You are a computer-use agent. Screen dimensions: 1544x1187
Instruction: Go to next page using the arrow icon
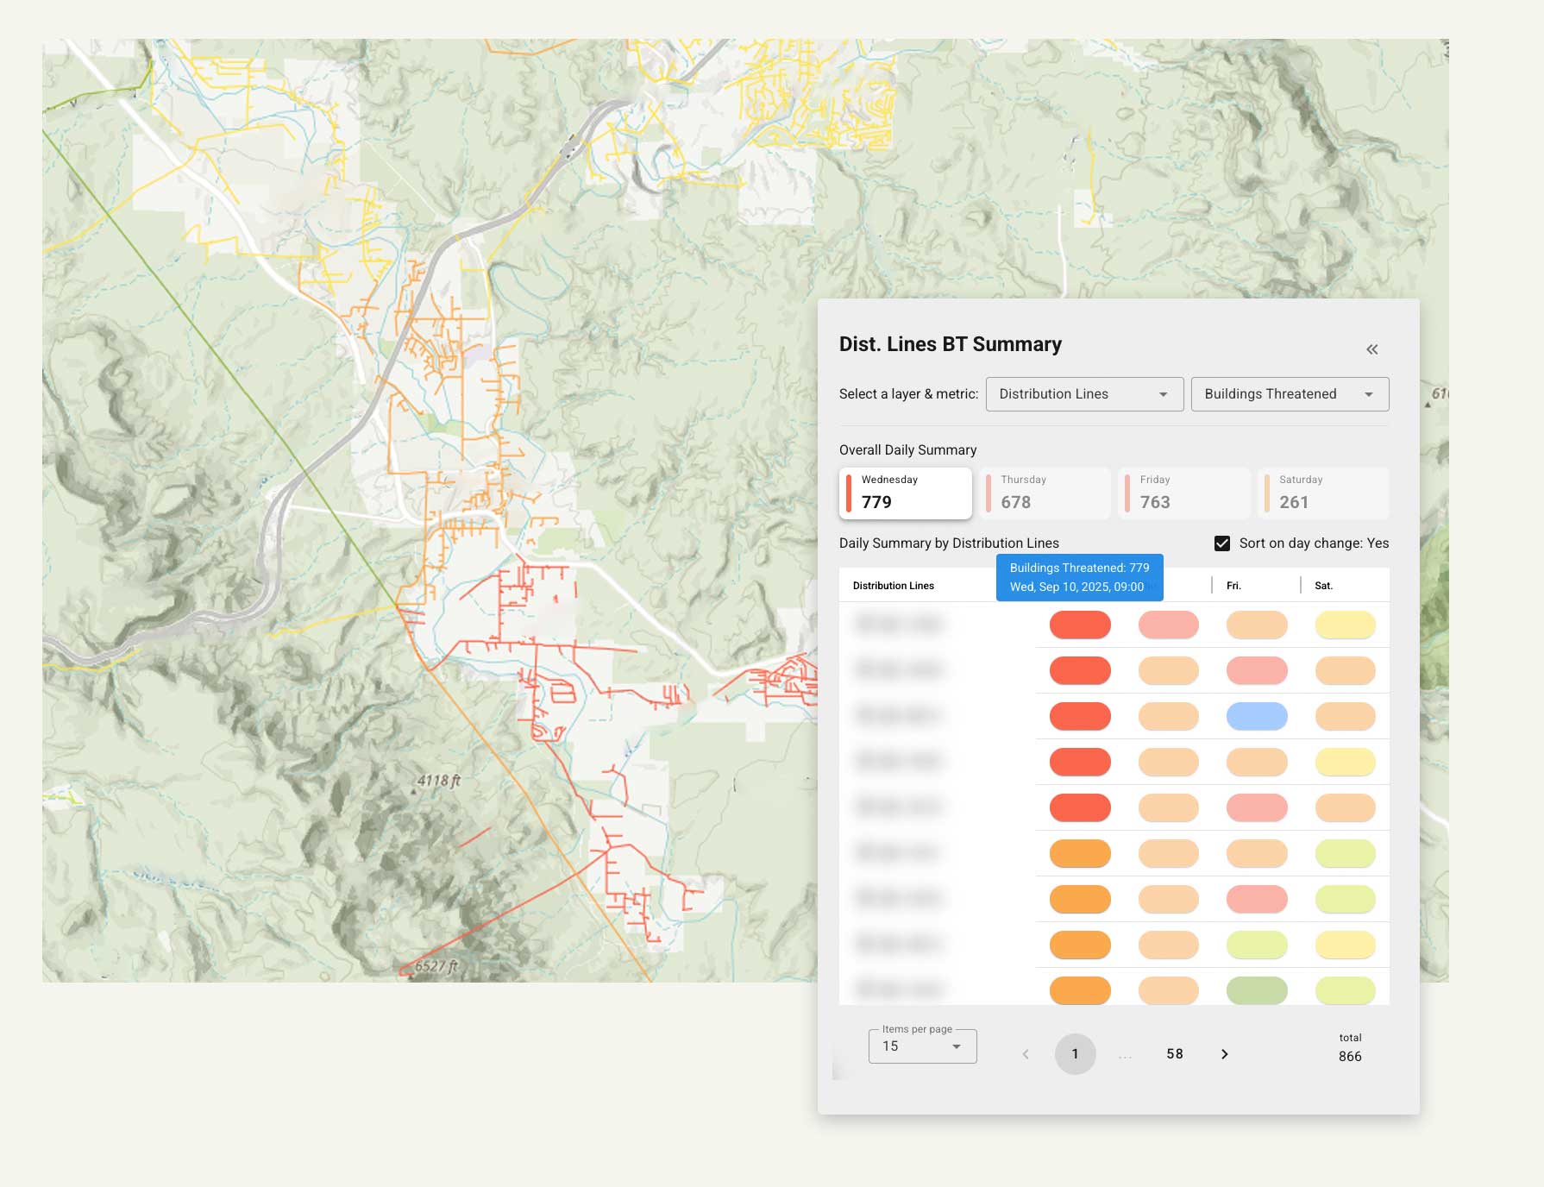click(1224, 1053)
